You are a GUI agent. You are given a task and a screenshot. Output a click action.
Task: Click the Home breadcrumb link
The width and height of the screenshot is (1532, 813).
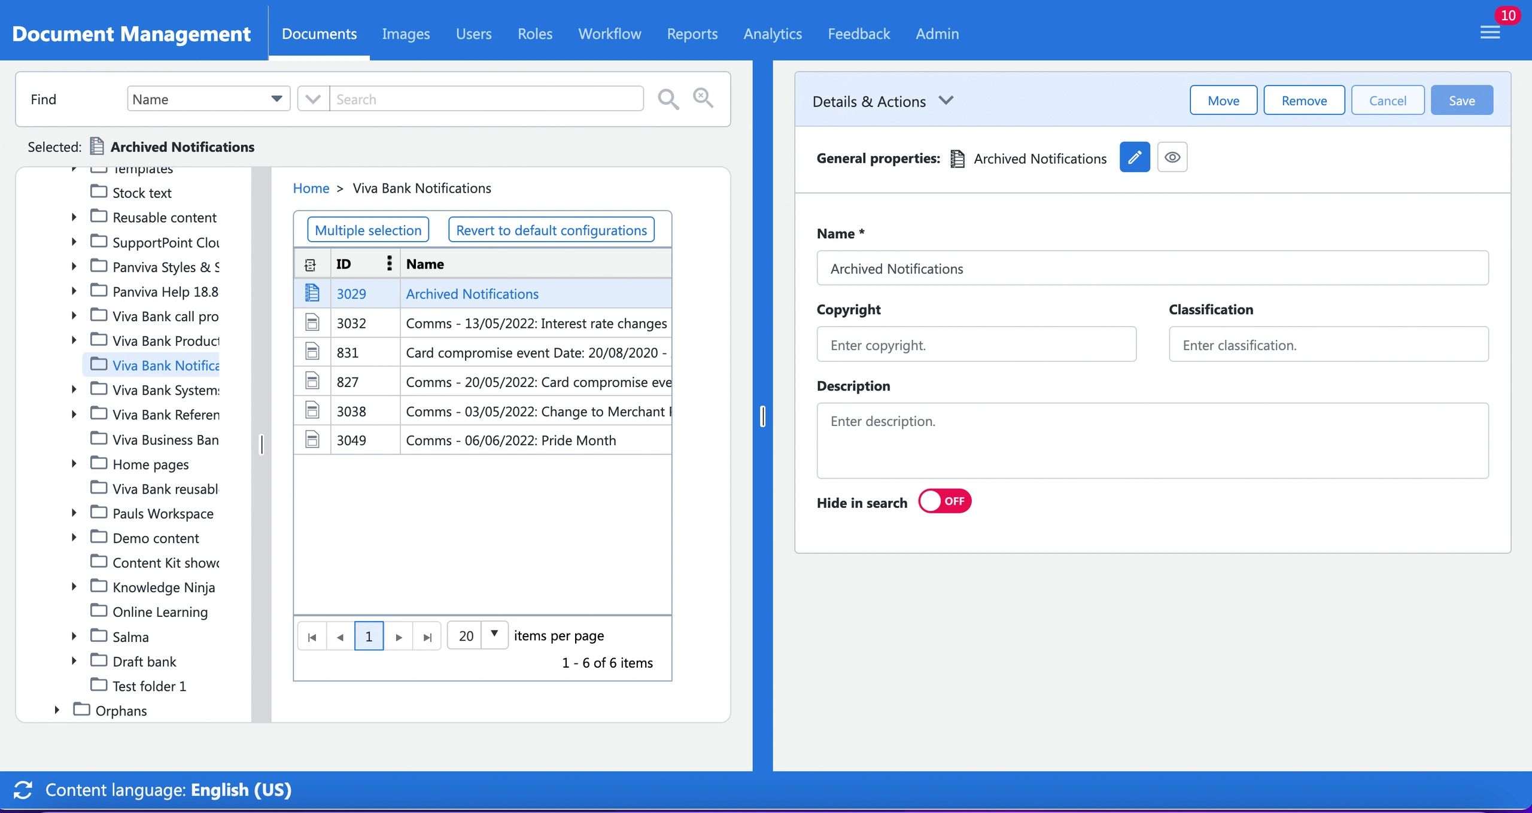(x=311, y=188)
